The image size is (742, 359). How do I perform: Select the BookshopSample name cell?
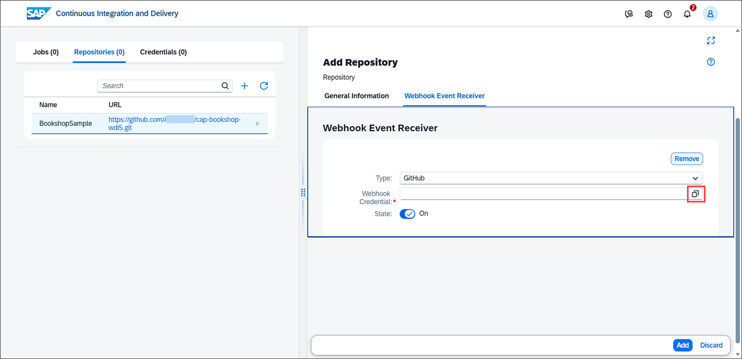66,124
